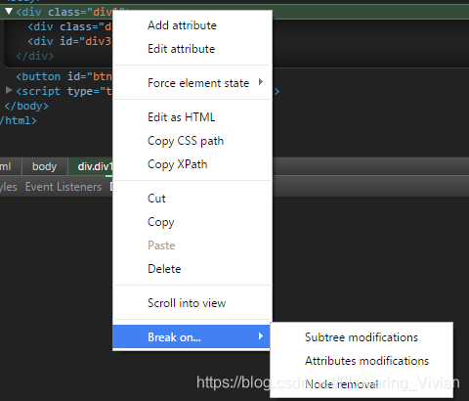The image size is (469, 401).
Task: Select the nested div class="d row
Action: pos(69,26)
